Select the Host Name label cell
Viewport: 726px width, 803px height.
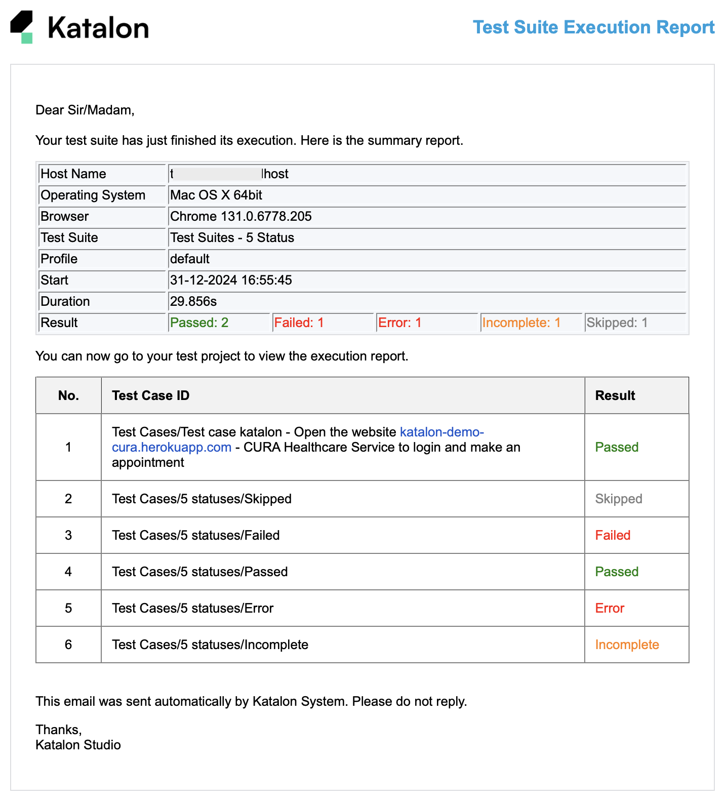click(x=102, y=174)
